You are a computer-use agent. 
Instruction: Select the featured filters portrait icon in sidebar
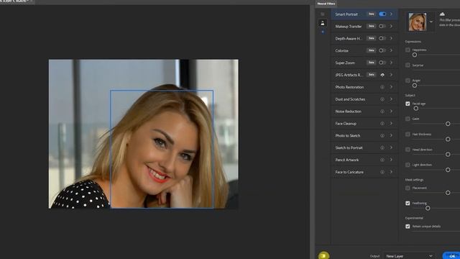pyautogui.click(x=323, y=23)
